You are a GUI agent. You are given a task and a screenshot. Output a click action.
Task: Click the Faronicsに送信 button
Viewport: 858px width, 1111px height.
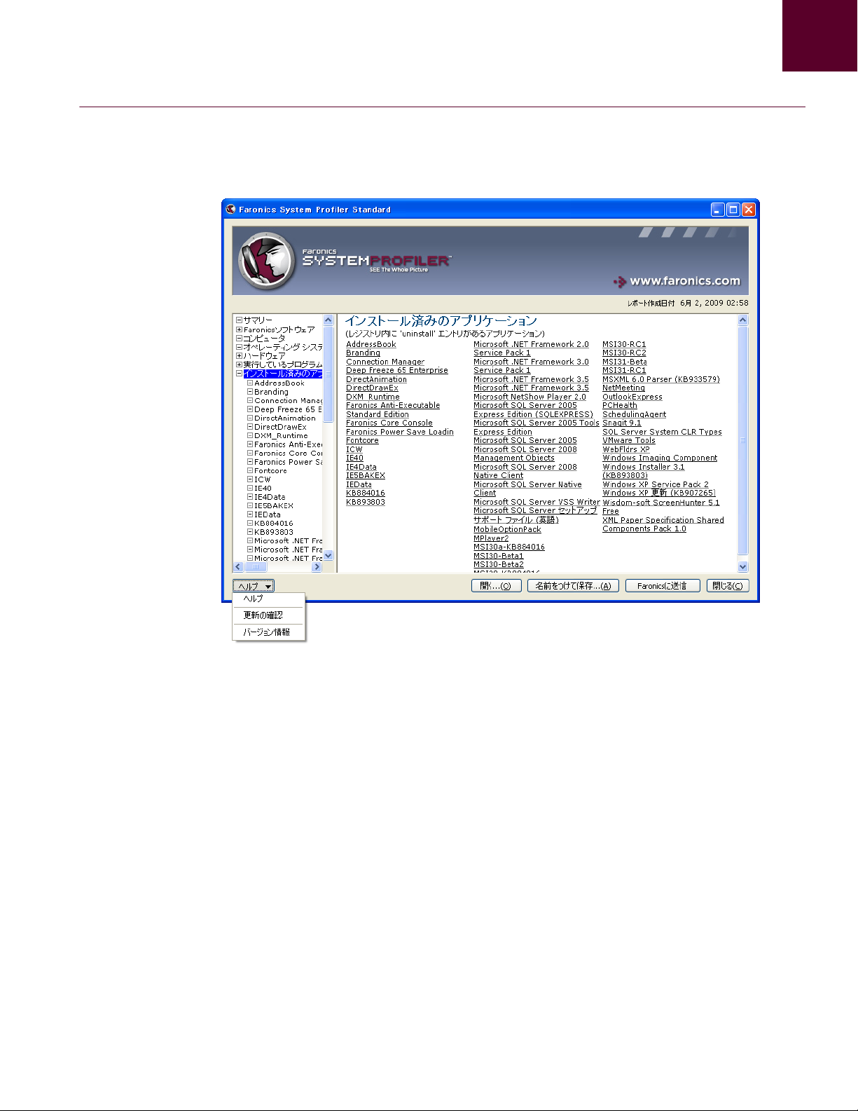pos(663,586)
